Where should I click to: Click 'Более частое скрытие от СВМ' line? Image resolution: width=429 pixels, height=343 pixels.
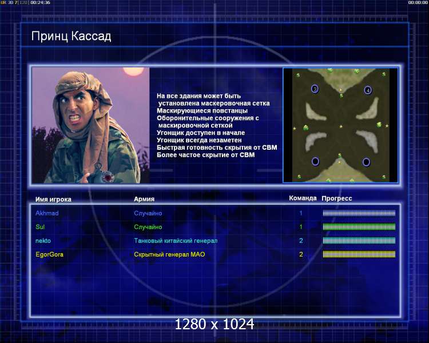(206, 155)
